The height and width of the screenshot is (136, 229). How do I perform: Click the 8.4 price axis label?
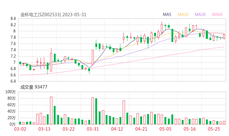[x=13, y=19]
